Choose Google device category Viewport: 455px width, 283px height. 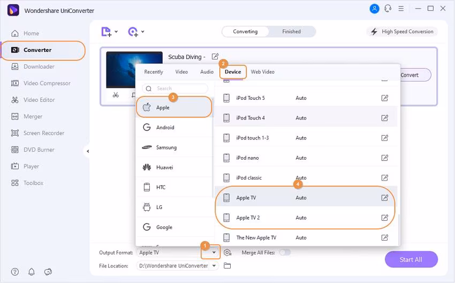174,227
